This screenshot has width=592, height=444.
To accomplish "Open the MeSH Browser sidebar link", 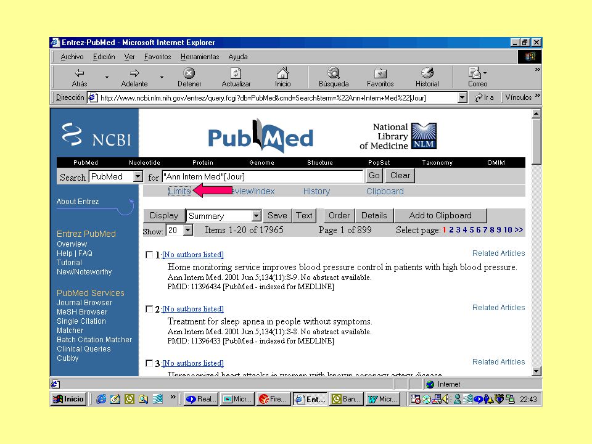I will (x=82, y=312).
